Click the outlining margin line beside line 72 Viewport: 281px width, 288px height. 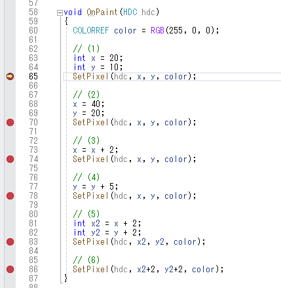[61, 140]
